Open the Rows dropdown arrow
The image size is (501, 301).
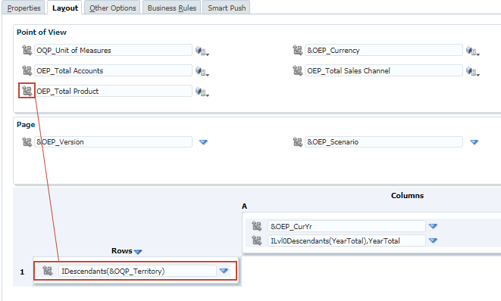138,252
